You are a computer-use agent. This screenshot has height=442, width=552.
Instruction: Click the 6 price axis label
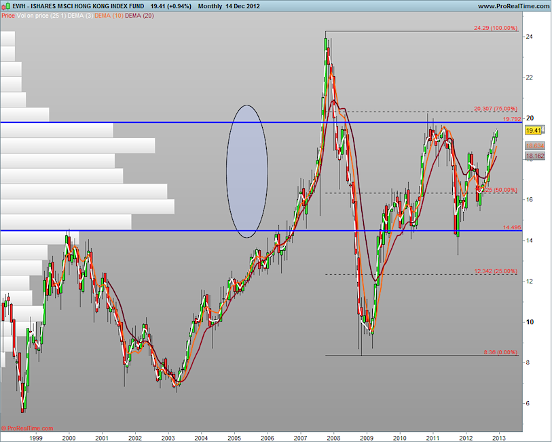(528, 404)
